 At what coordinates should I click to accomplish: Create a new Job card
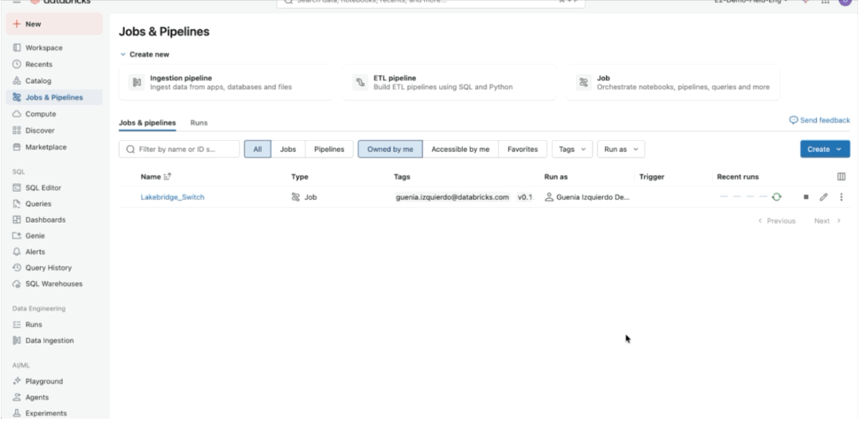coord(673,82)
